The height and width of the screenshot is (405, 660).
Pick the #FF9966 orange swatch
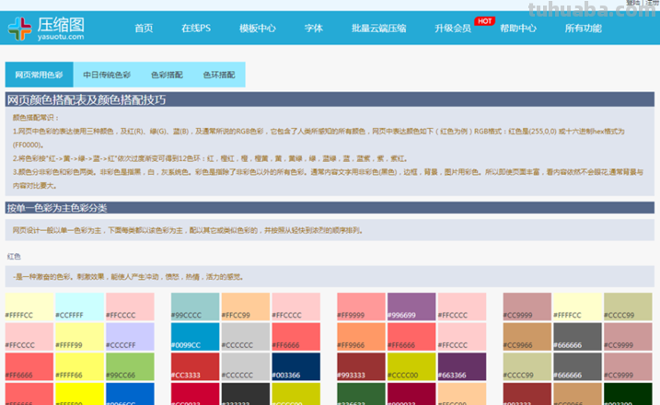click(361, 337)
